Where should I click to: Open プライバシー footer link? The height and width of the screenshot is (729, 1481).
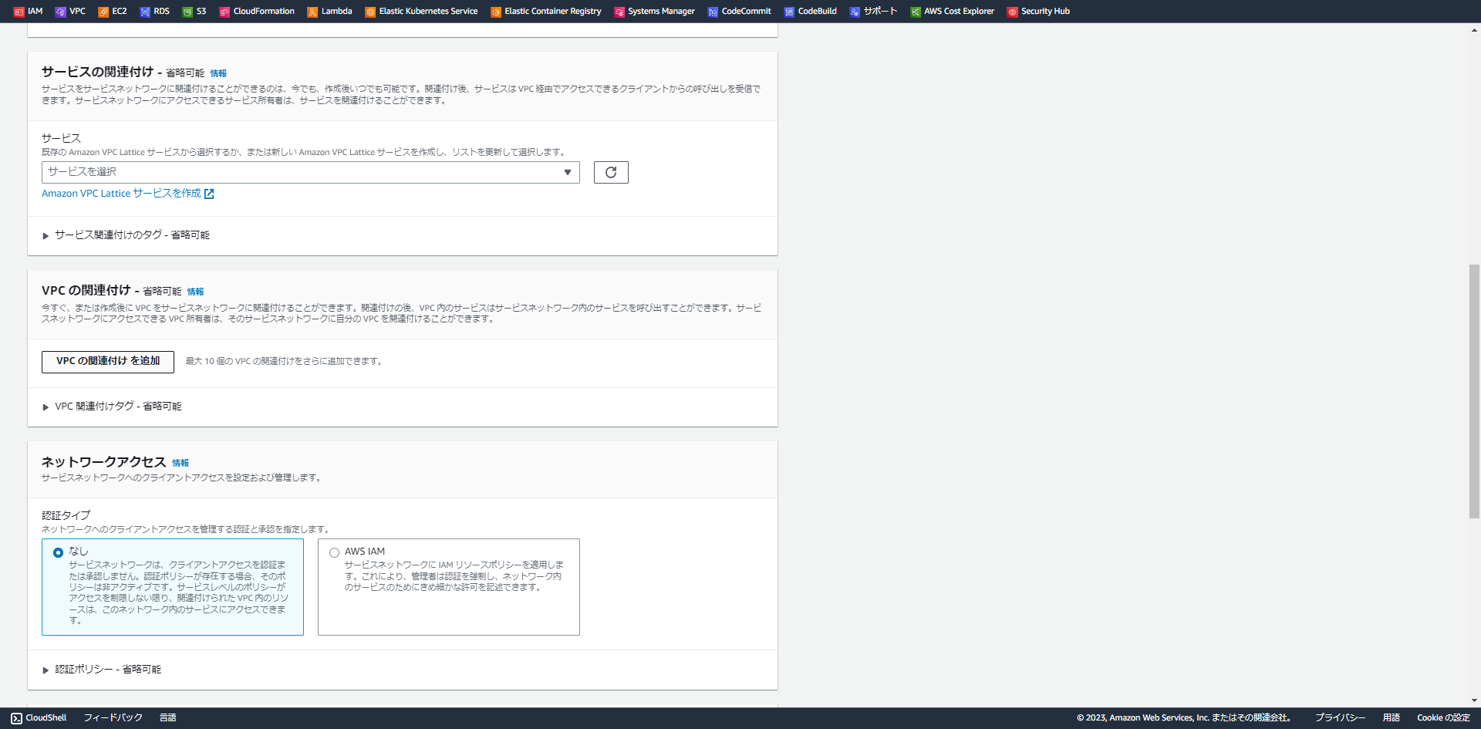[1340, 718]
